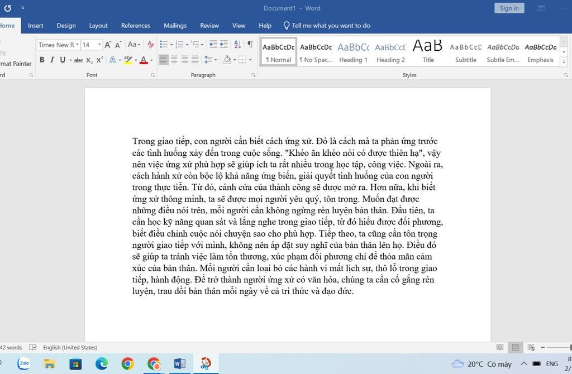
Task: Open line and paragraph spacing
Action: (x=208, y=59)
